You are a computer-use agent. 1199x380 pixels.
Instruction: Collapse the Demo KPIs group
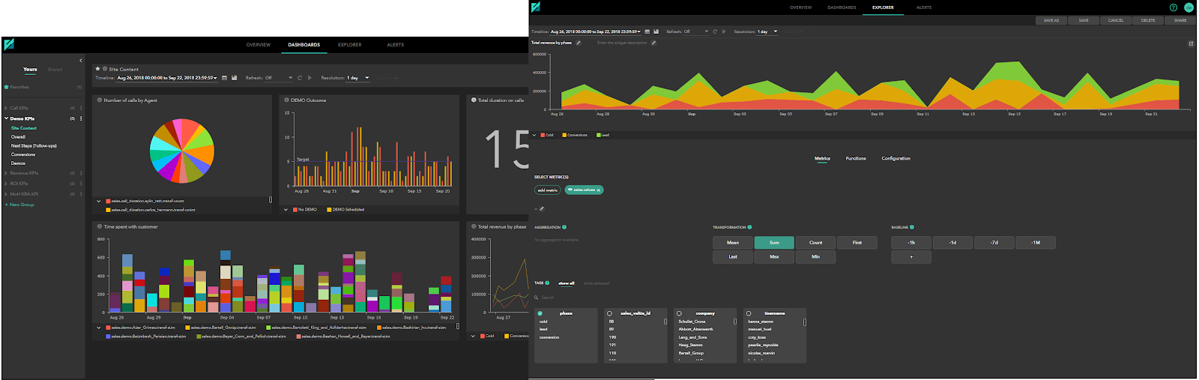[x=6, y=118]
